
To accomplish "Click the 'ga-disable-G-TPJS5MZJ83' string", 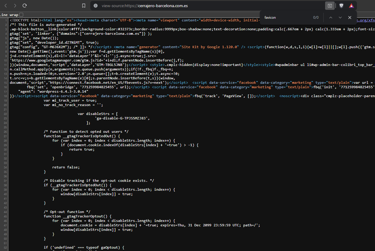I will [x=121, y=118].
